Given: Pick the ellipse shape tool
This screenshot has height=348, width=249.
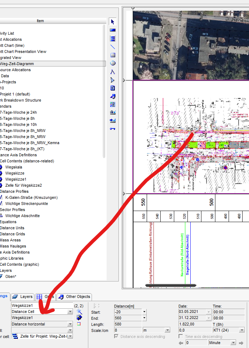Looking at the screenshot, I should (113, 63).
